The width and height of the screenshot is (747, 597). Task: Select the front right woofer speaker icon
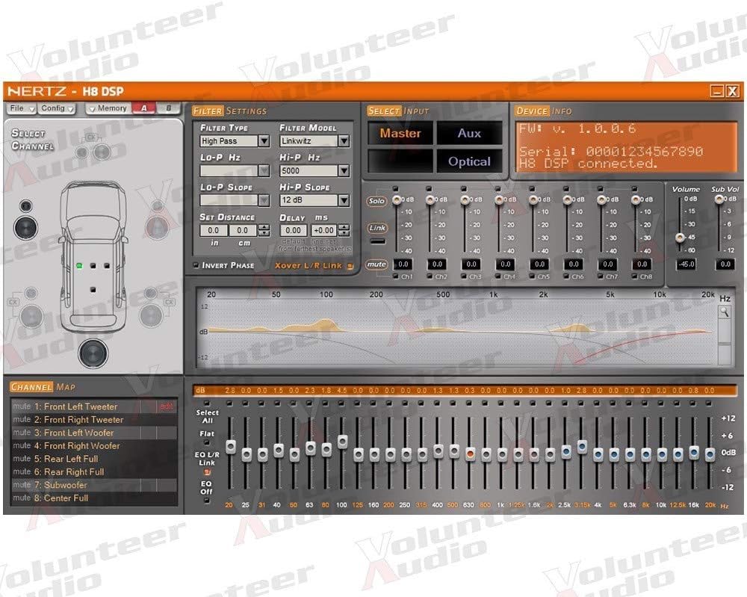click(157, 228)
